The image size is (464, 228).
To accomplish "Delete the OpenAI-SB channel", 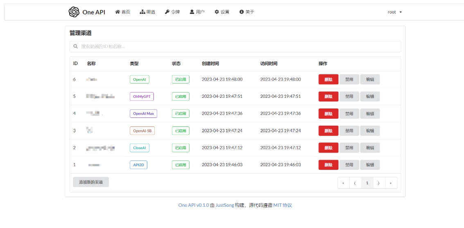I will click(x=329, y=131).
